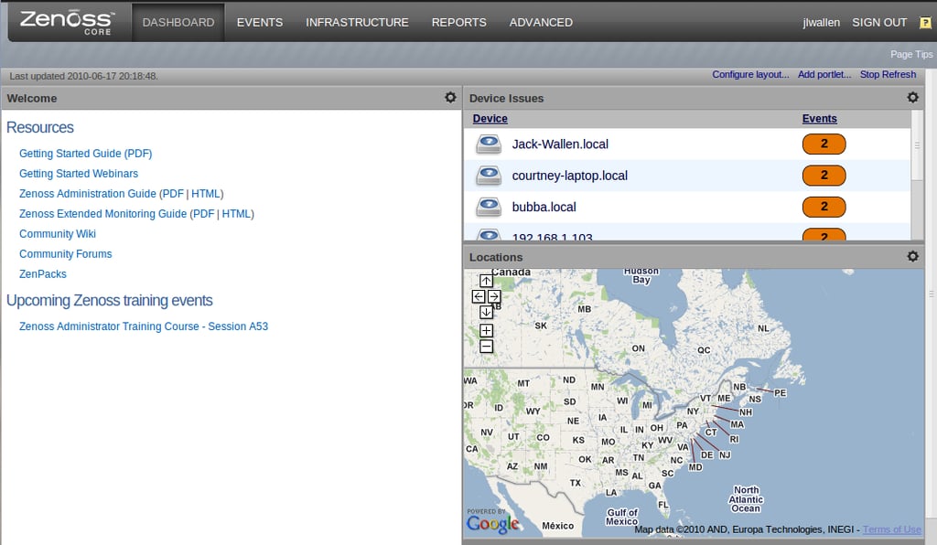The image size is (937, 545).
Task: Open Zenoss Administration Guide HTML link
Action: click(206, 194)
